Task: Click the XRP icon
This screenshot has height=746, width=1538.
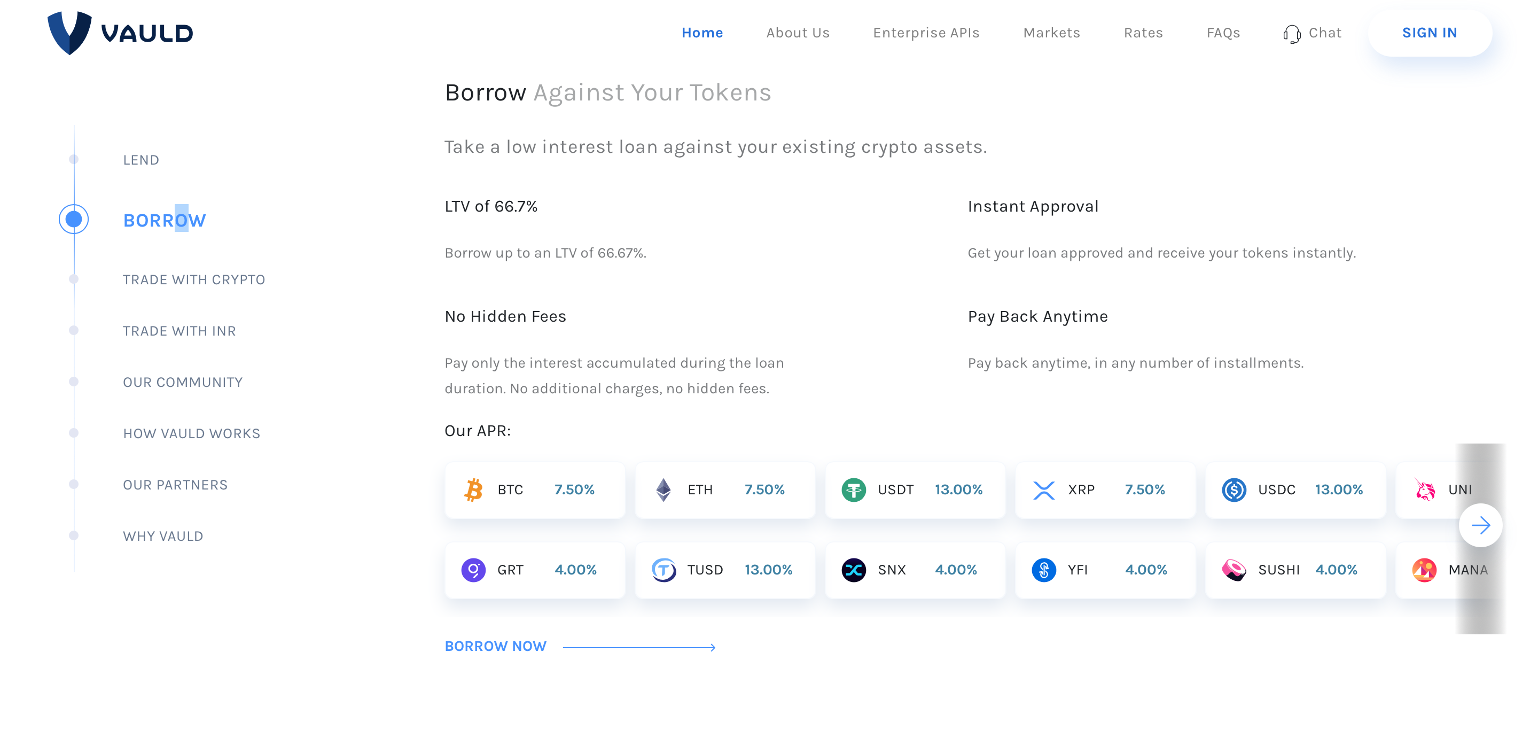Action: [x=1044, y=490]
